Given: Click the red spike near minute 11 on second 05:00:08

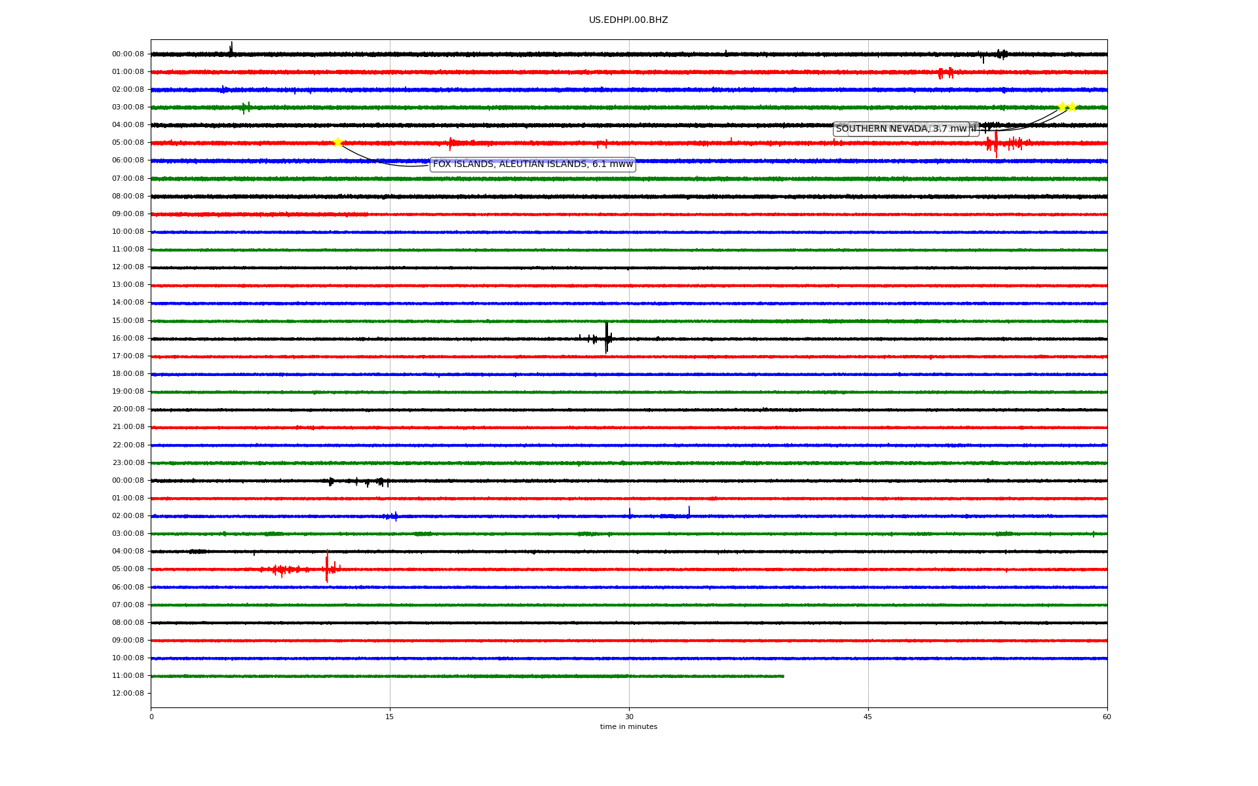Looking at the screenshot, I should pyautogui.click(x=327, y=568).
